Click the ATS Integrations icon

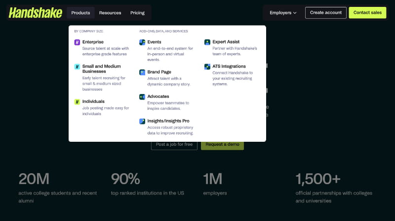207,66
